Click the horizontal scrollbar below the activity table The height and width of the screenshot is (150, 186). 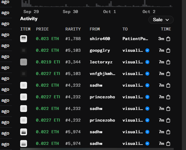[x=97, y=149]
